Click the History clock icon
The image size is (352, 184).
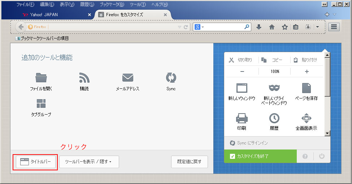[x=274, y=118]
